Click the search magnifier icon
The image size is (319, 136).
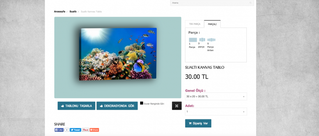click(251, 3)
